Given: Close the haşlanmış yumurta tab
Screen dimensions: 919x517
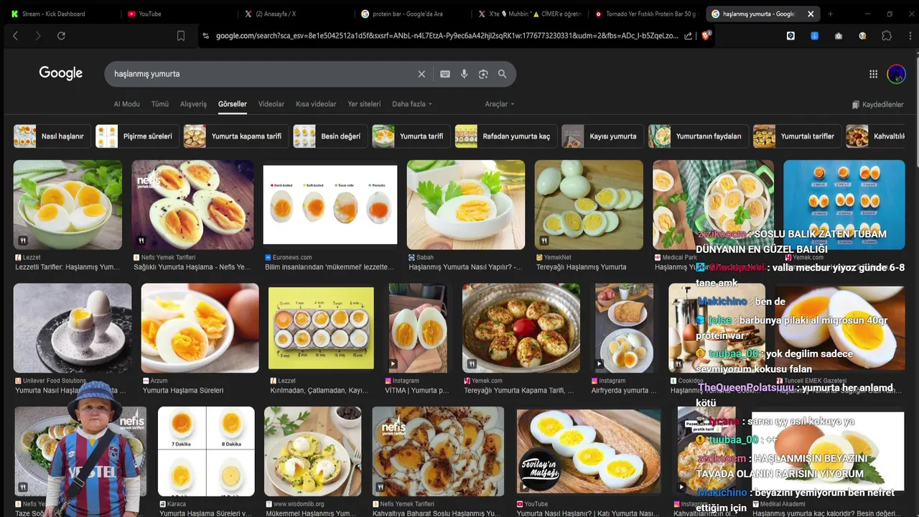Looking at the screenshot, I should click(811, 14).
